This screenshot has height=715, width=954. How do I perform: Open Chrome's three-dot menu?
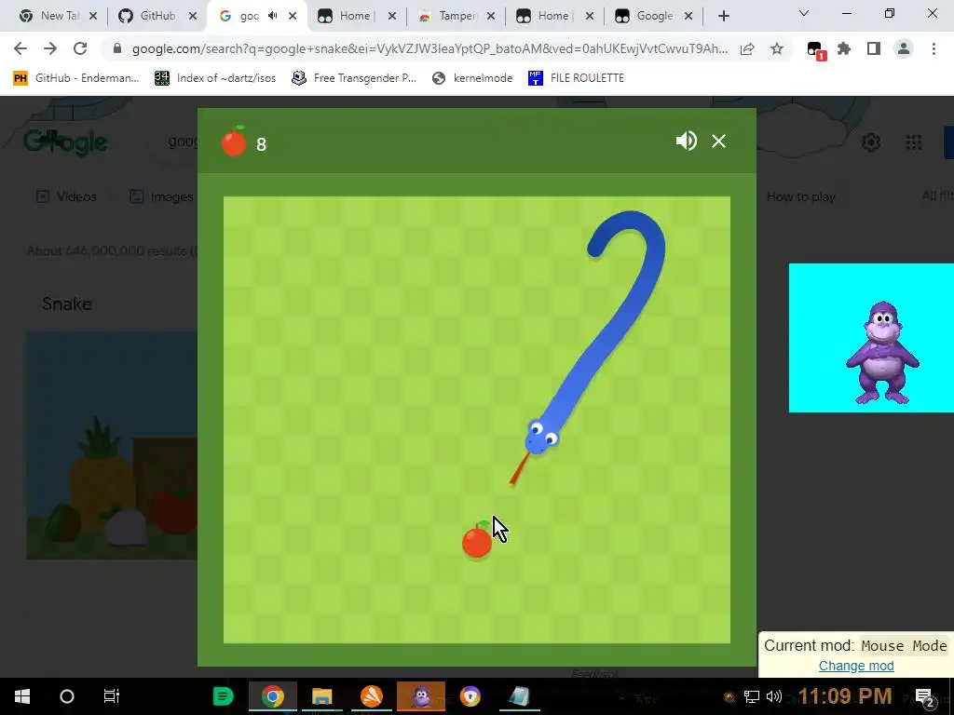[934, 48]
